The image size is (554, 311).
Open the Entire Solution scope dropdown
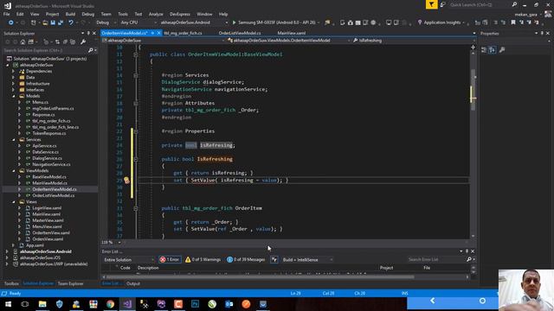click(129, 259)
